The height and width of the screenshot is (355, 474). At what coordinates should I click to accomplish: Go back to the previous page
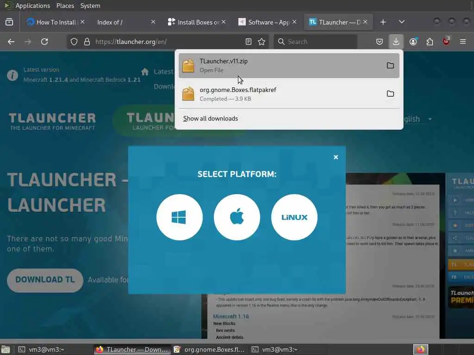11,42
